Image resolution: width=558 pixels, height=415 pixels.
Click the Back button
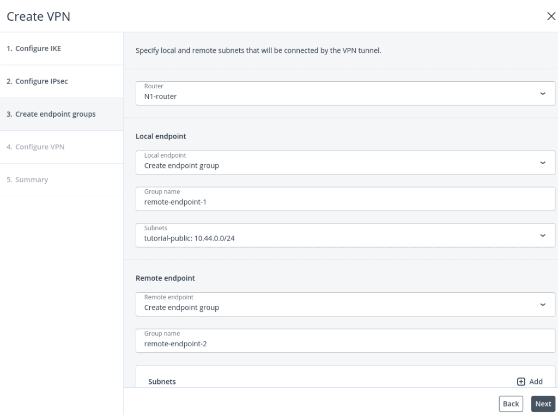(511, 404)
